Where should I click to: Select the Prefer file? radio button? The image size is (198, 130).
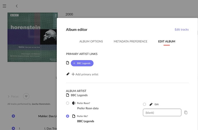click(x=67, y=116)
